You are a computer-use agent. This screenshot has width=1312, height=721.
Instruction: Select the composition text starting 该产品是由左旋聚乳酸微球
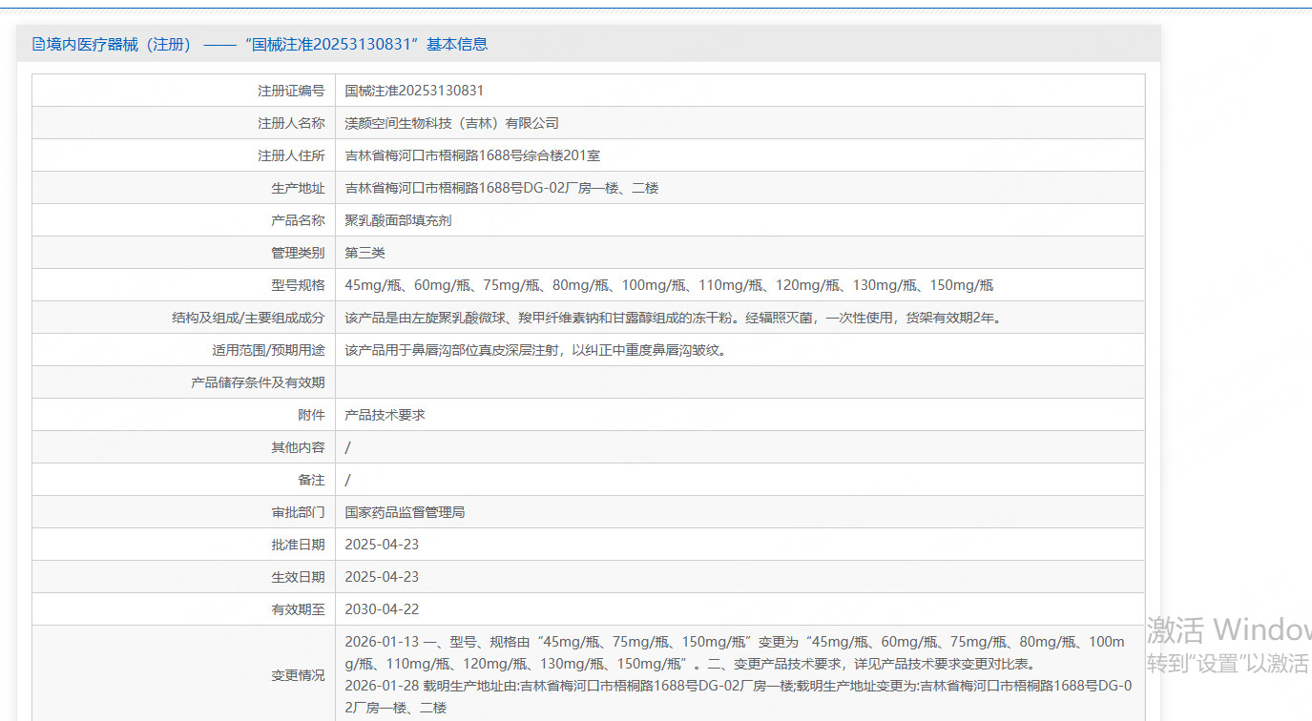[673, 318]
